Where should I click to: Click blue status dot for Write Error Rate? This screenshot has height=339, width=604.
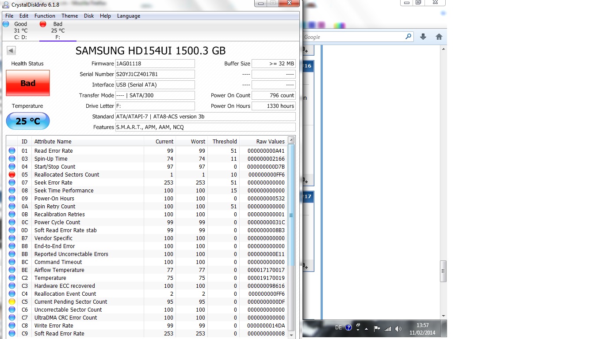click(12, 326)
